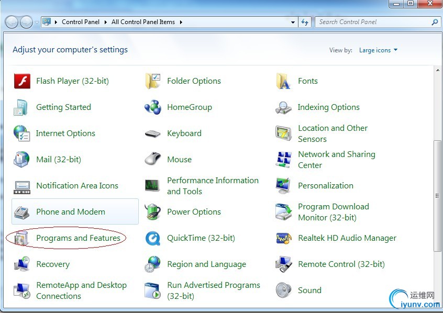
Task: Click the Control Panel address bar icon
Action: click(47, 22)
